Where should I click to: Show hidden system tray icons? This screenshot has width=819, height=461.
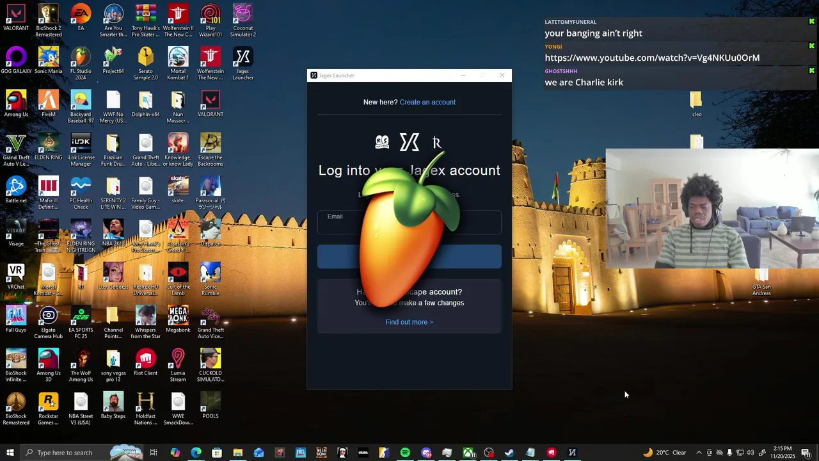pyautogui.click(x=699, y=453)
